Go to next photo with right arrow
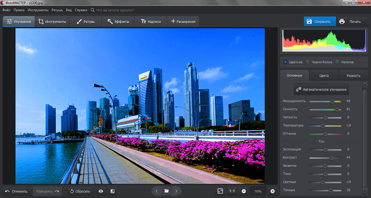Viewport: 371px width, 198px height. [176, 191]
